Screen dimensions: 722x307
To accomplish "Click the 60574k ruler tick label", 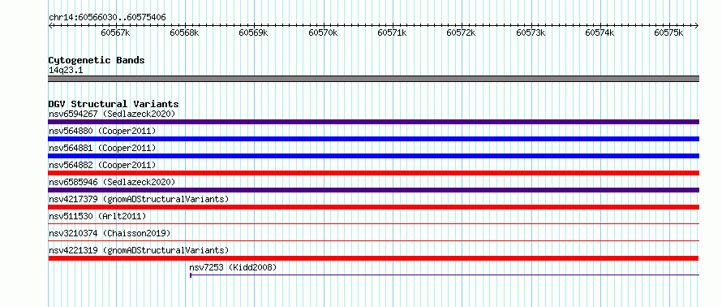I will pos(600,32).
